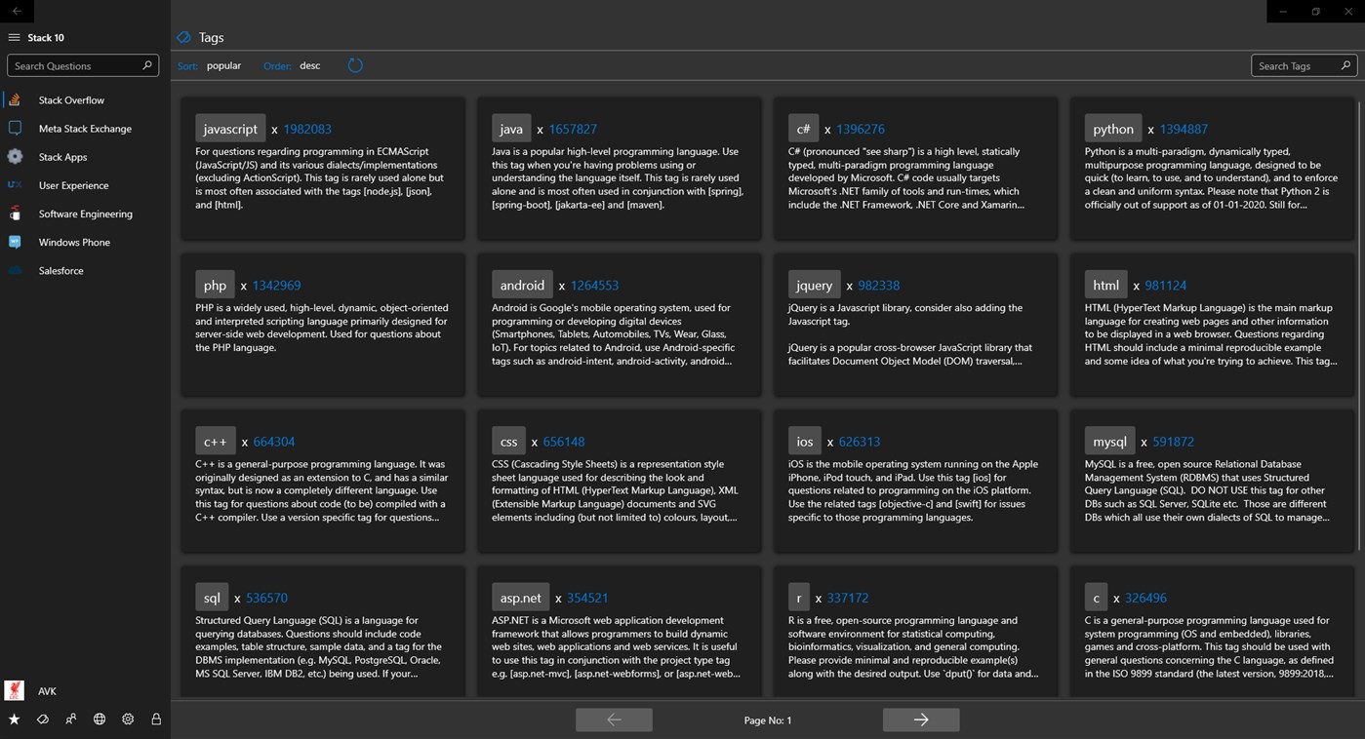Screen dimensions: 1365x739
Task: Open the php tag
Action: (215, 285)
